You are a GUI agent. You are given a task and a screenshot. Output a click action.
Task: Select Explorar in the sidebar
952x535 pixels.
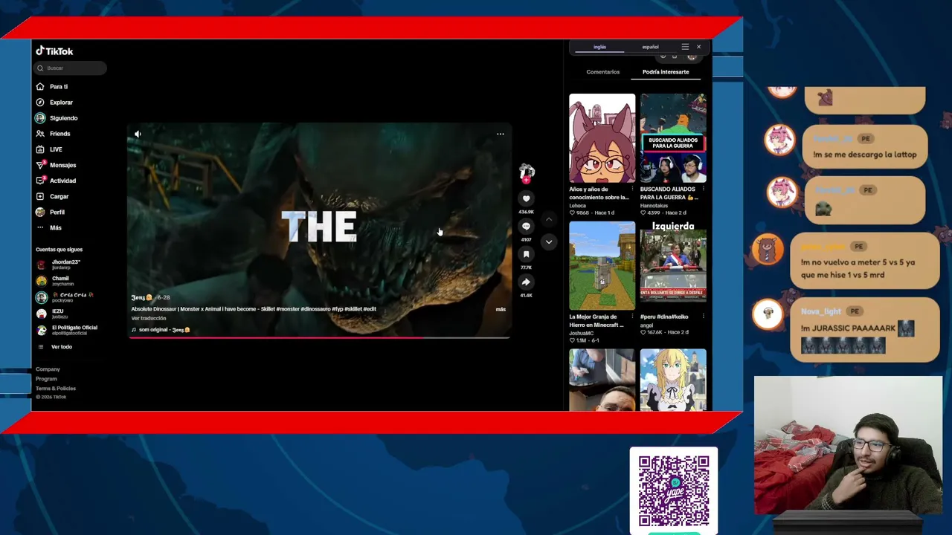(x=61, y=103)
